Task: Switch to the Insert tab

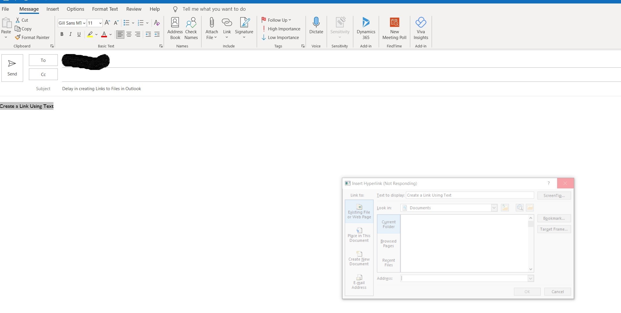Action: tap(53, 9)
